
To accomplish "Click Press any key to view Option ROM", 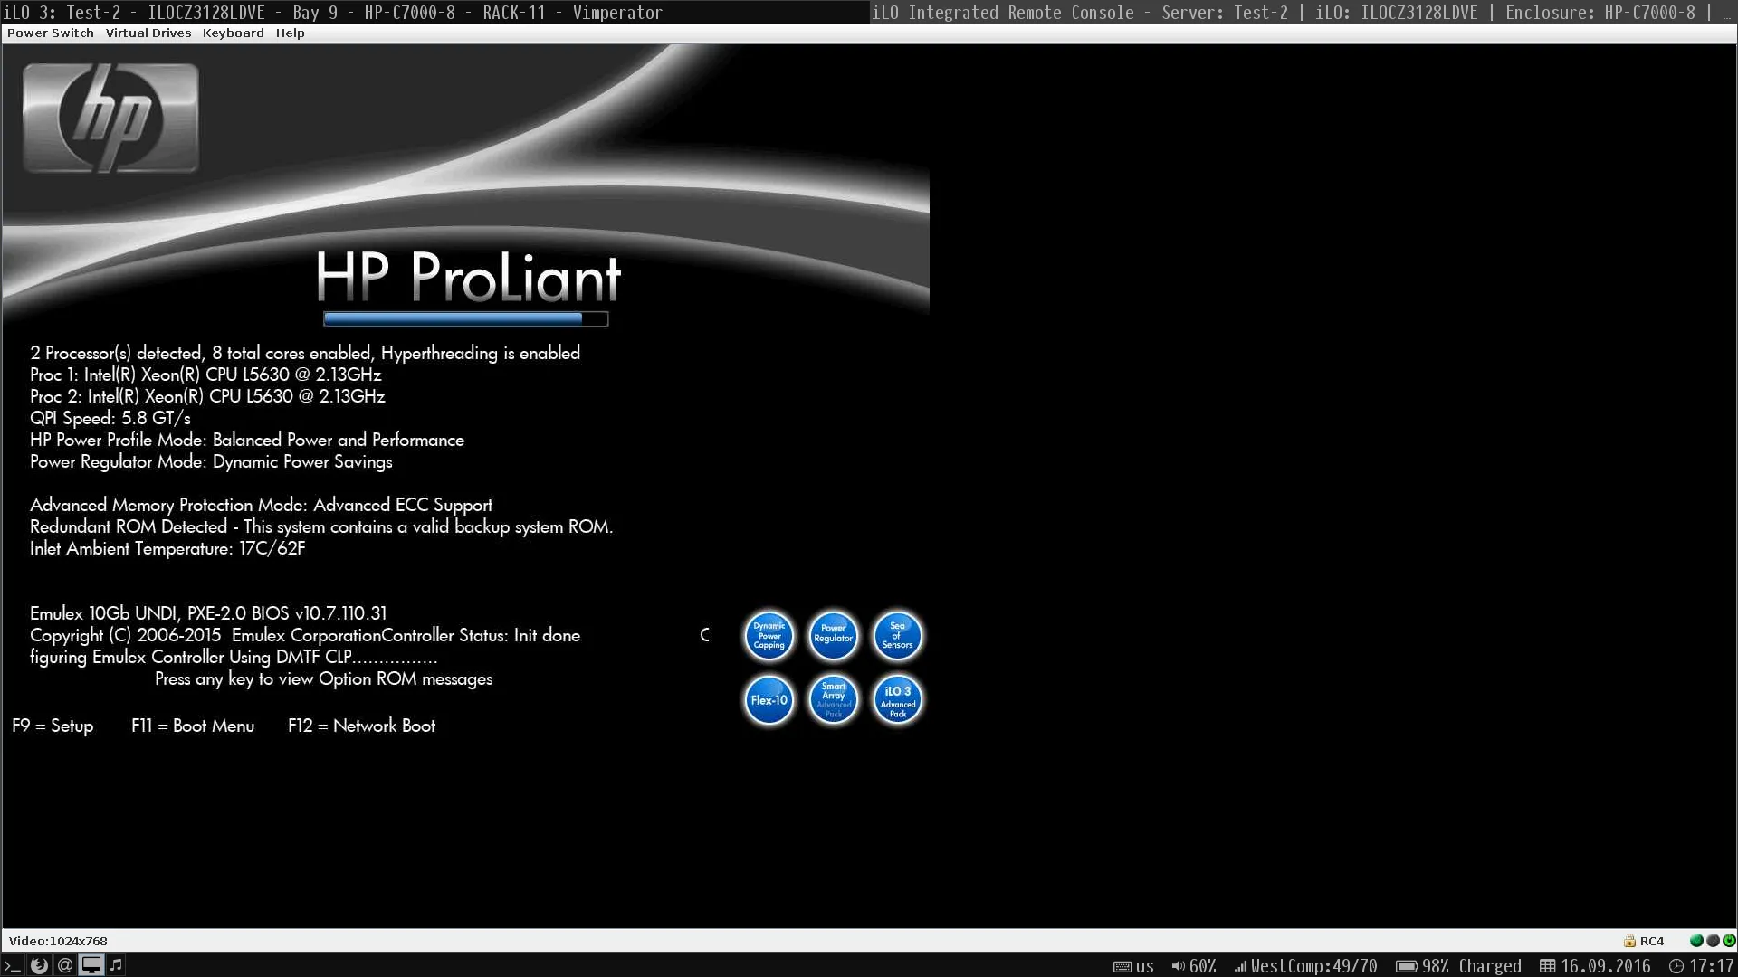I will [324, 678].
